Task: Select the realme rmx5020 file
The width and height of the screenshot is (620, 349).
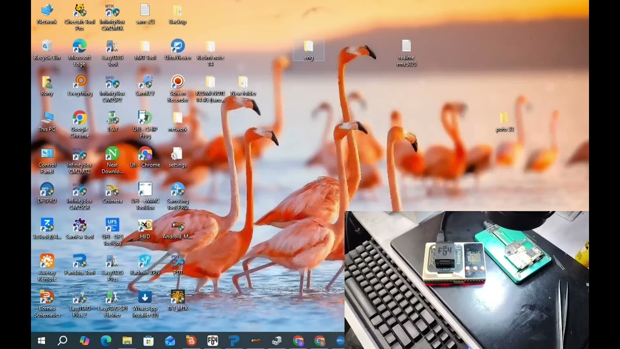Action: [x=406, y=53]
